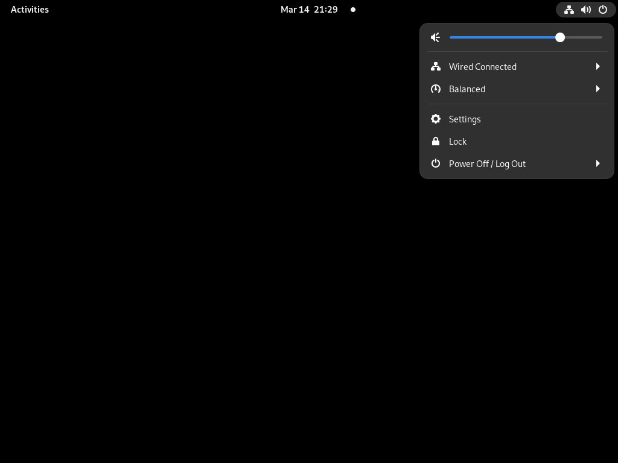Screen dimensions: 618x463
Task: Open the Wired Connected submenu
Action: 517,66
